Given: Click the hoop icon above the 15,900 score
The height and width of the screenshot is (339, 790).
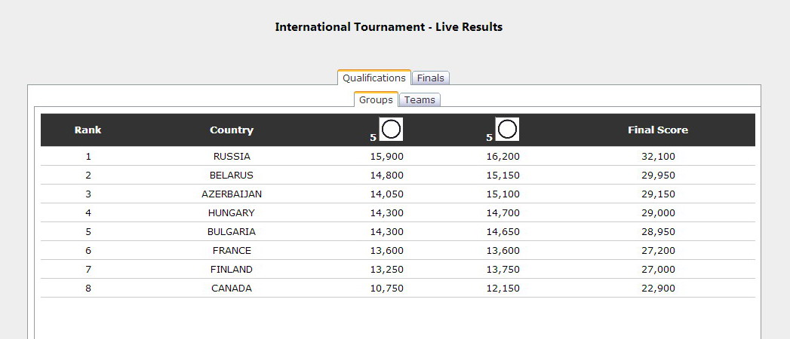Looking at the screenshot, I should (391, 130).
